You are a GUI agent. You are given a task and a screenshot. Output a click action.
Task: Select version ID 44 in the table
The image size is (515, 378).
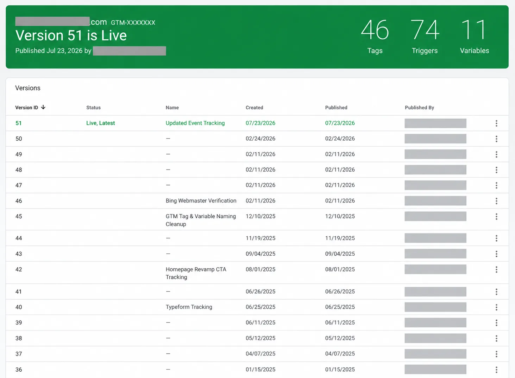pos(19,238)
